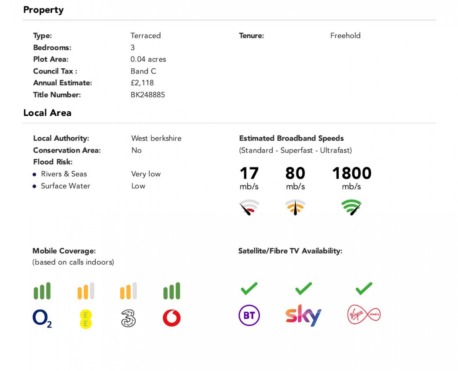Image resolution: width=458 pixels, height=371 pixels.
Task: Click the EE signal strength bars
Action: point(86,291)
